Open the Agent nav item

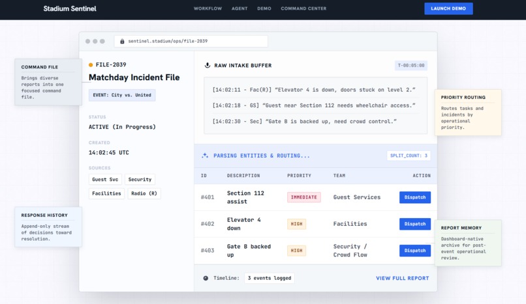click(x=240, y=8)
